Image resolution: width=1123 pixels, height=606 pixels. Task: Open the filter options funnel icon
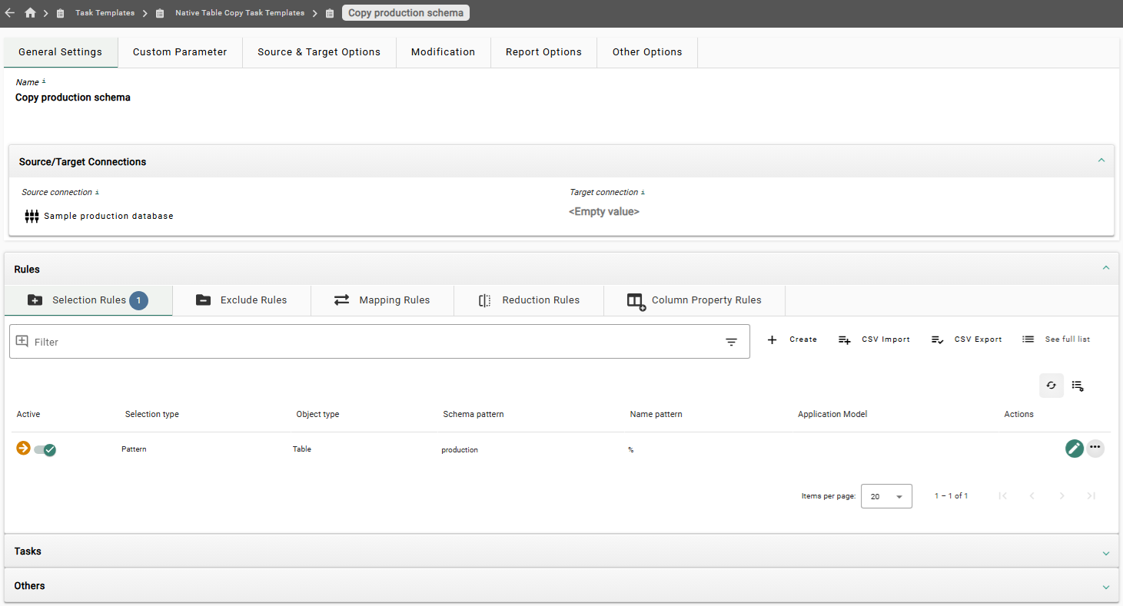coord(731,341)
